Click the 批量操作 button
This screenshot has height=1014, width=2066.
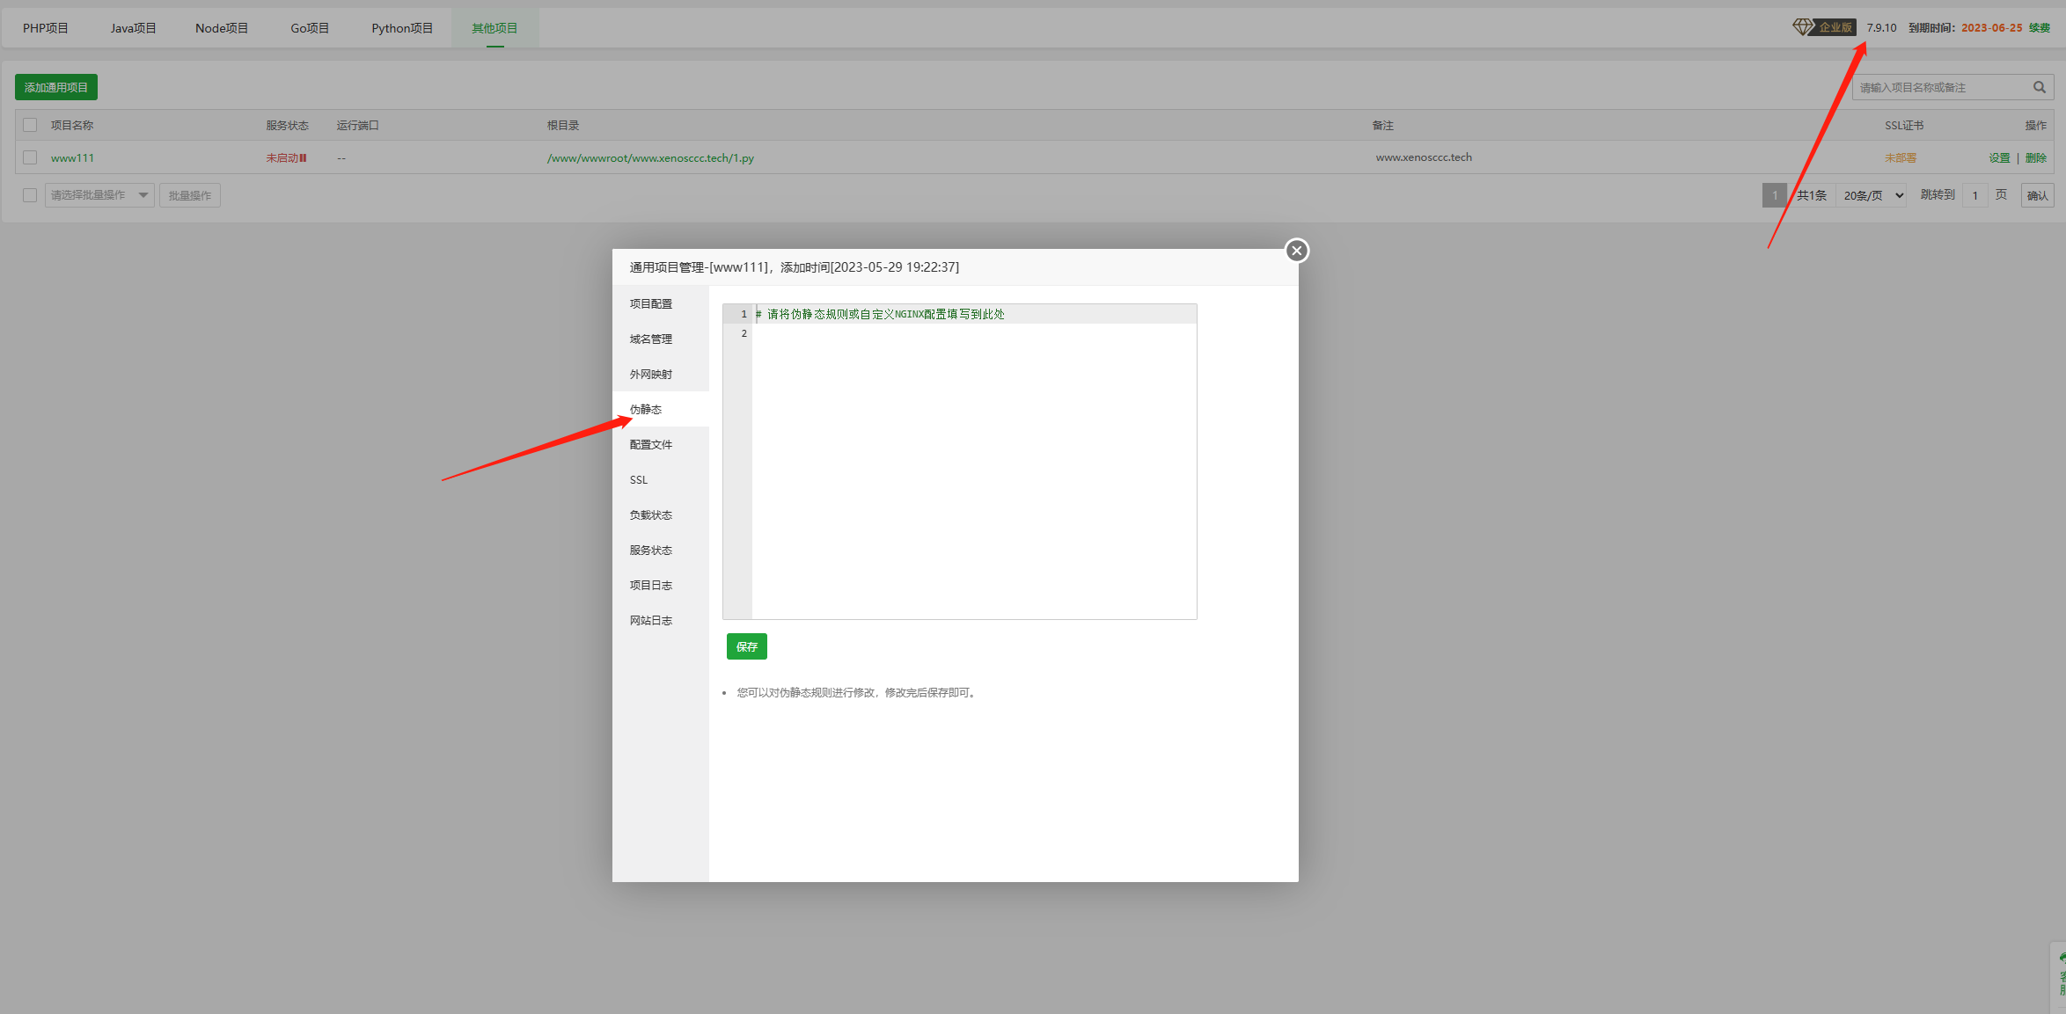pyautogui.click(x=190, y=195)
